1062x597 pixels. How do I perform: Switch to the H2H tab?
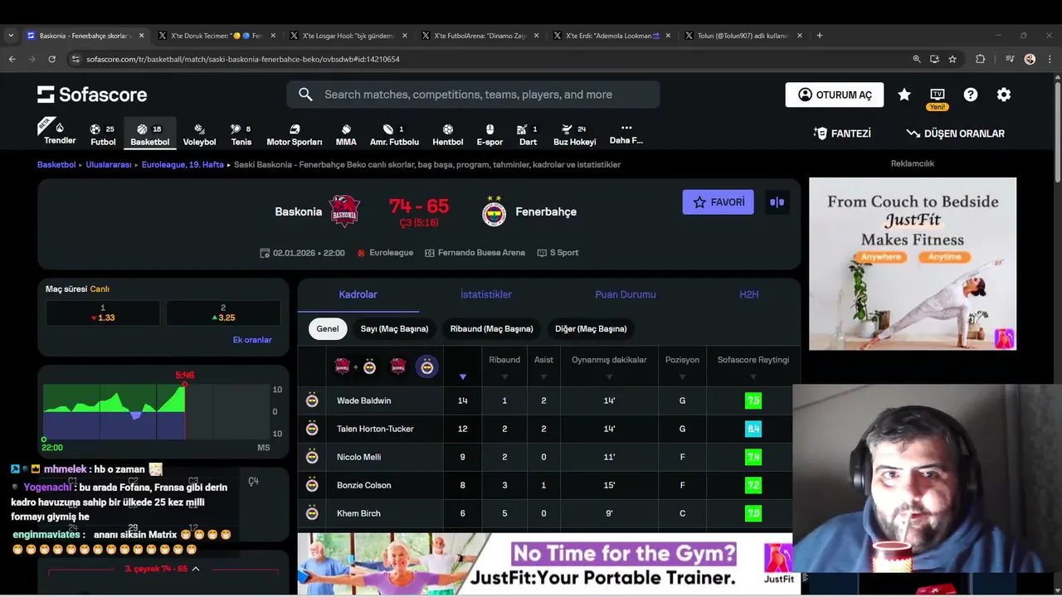(749, 294)
